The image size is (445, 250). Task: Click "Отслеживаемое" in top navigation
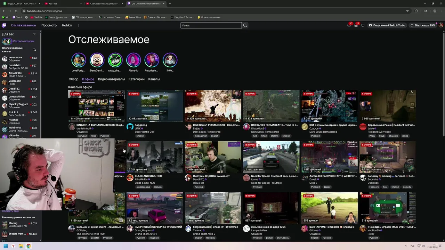[x=23, y=25]
